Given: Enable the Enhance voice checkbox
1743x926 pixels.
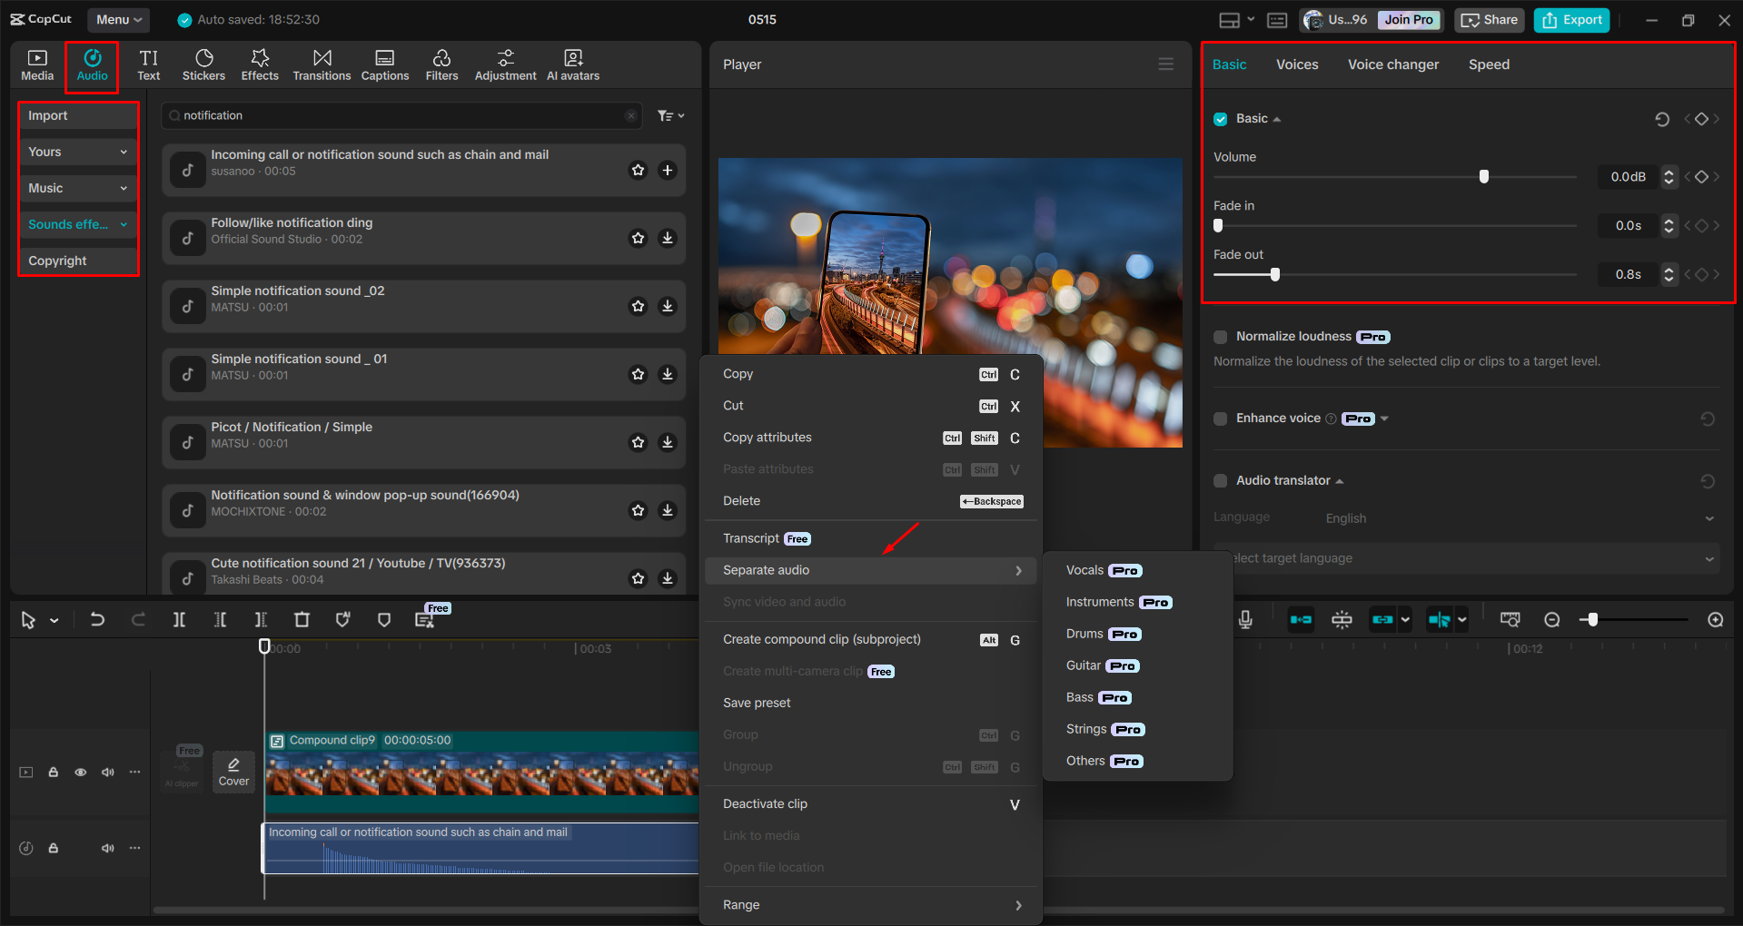Looking at the screenshot, I should 1221,419.
